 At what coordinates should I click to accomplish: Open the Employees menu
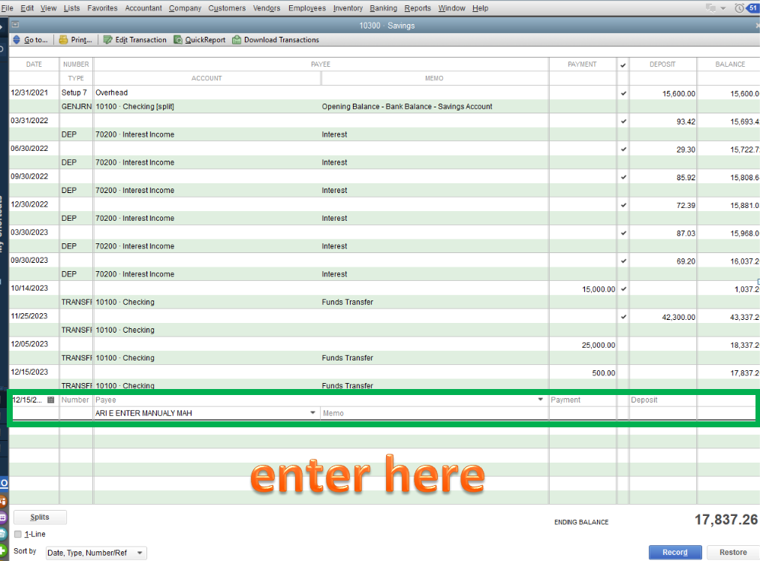point(307,8)
